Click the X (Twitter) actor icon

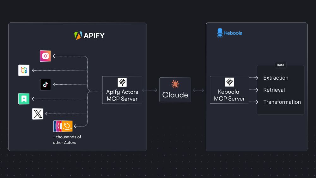(38, 114)
